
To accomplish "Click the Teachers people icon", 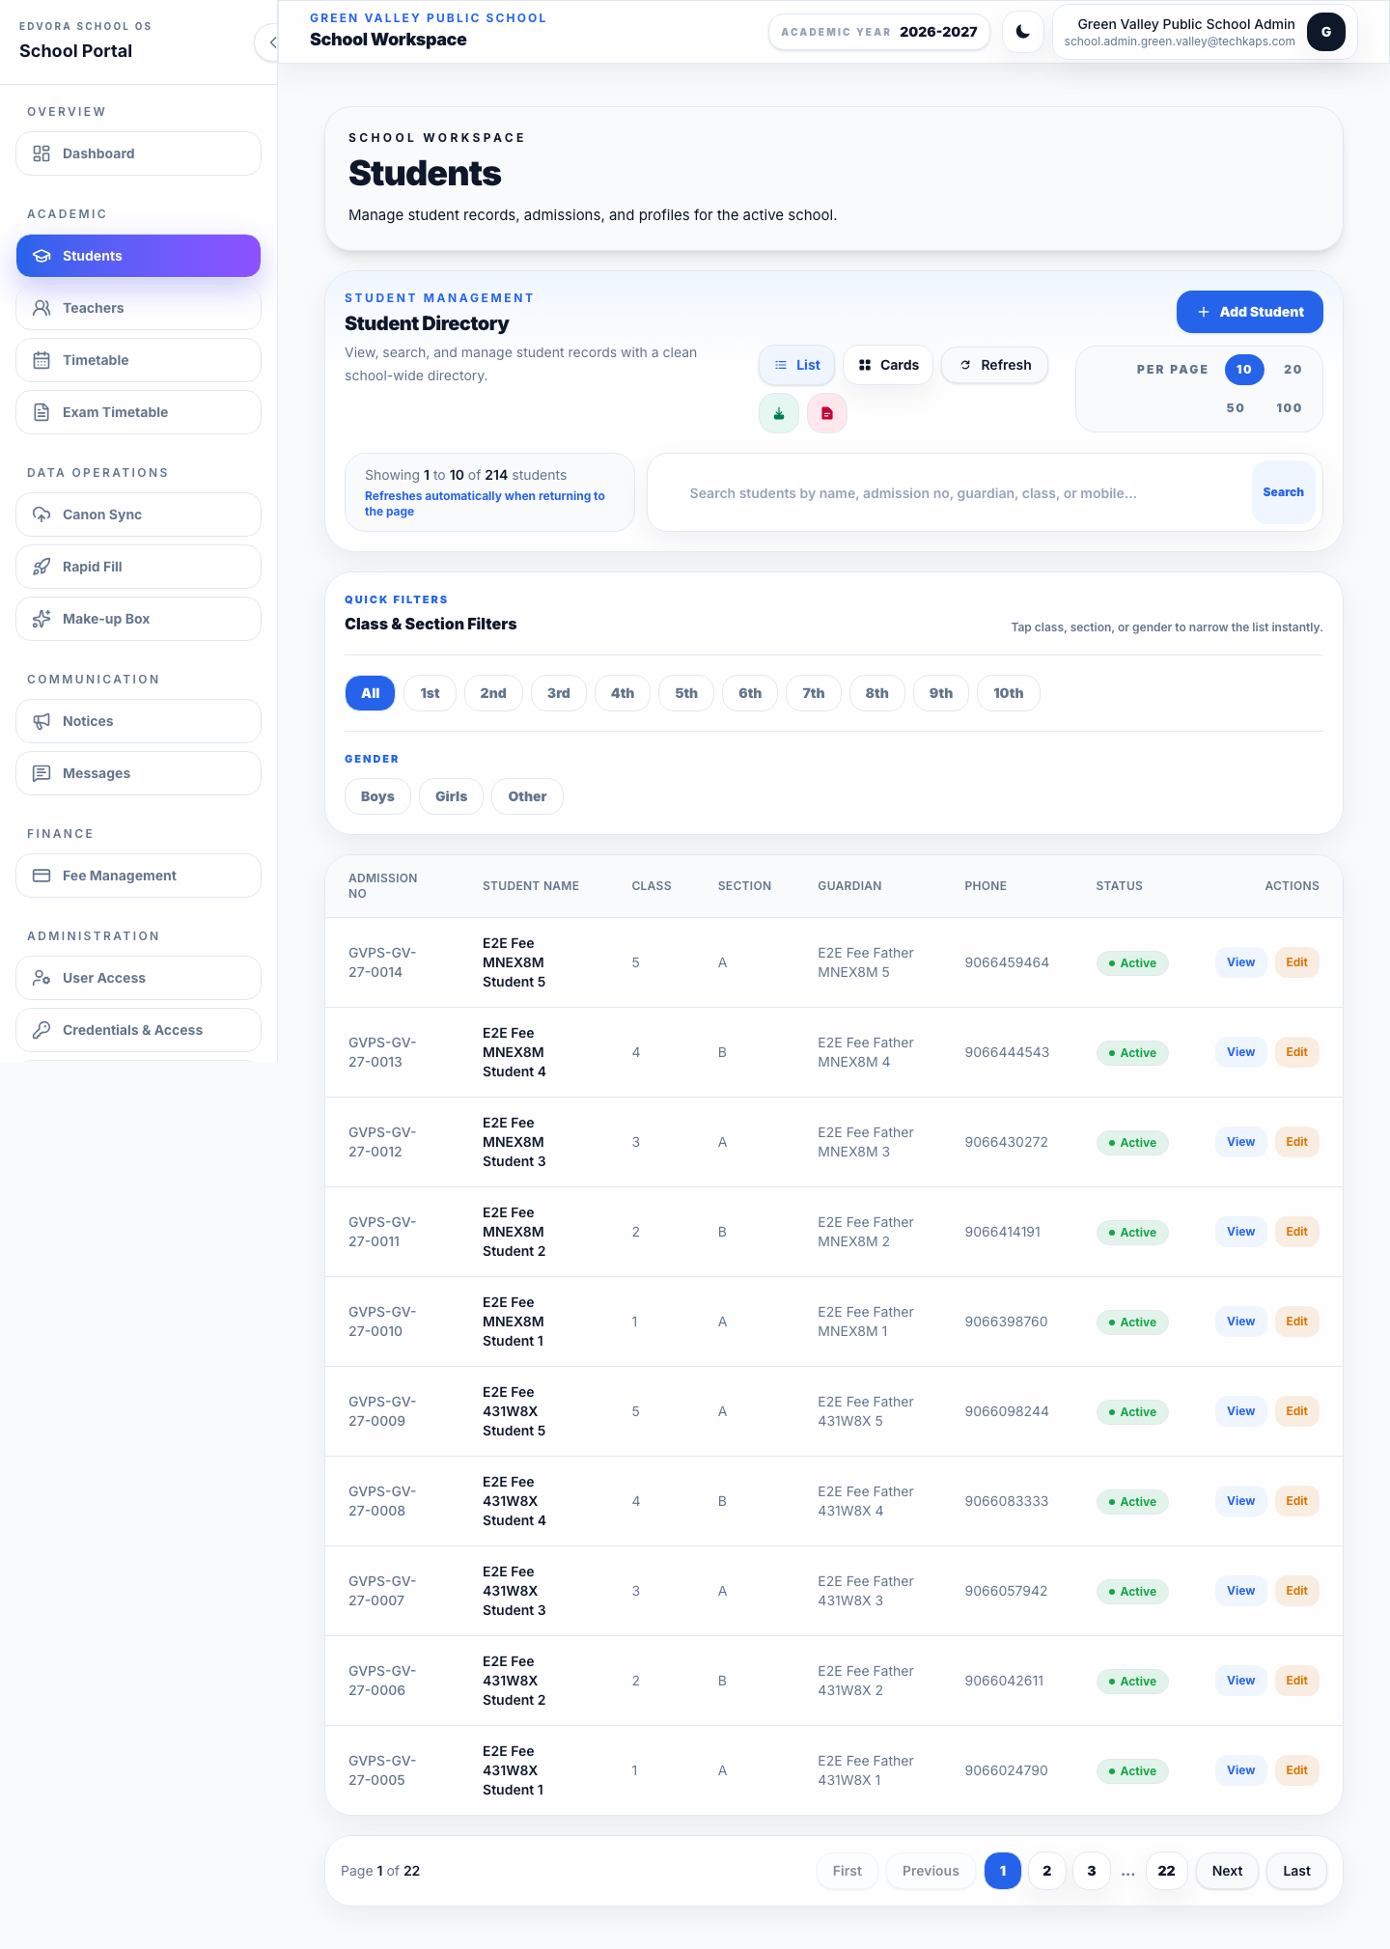I will coord(42,308).
